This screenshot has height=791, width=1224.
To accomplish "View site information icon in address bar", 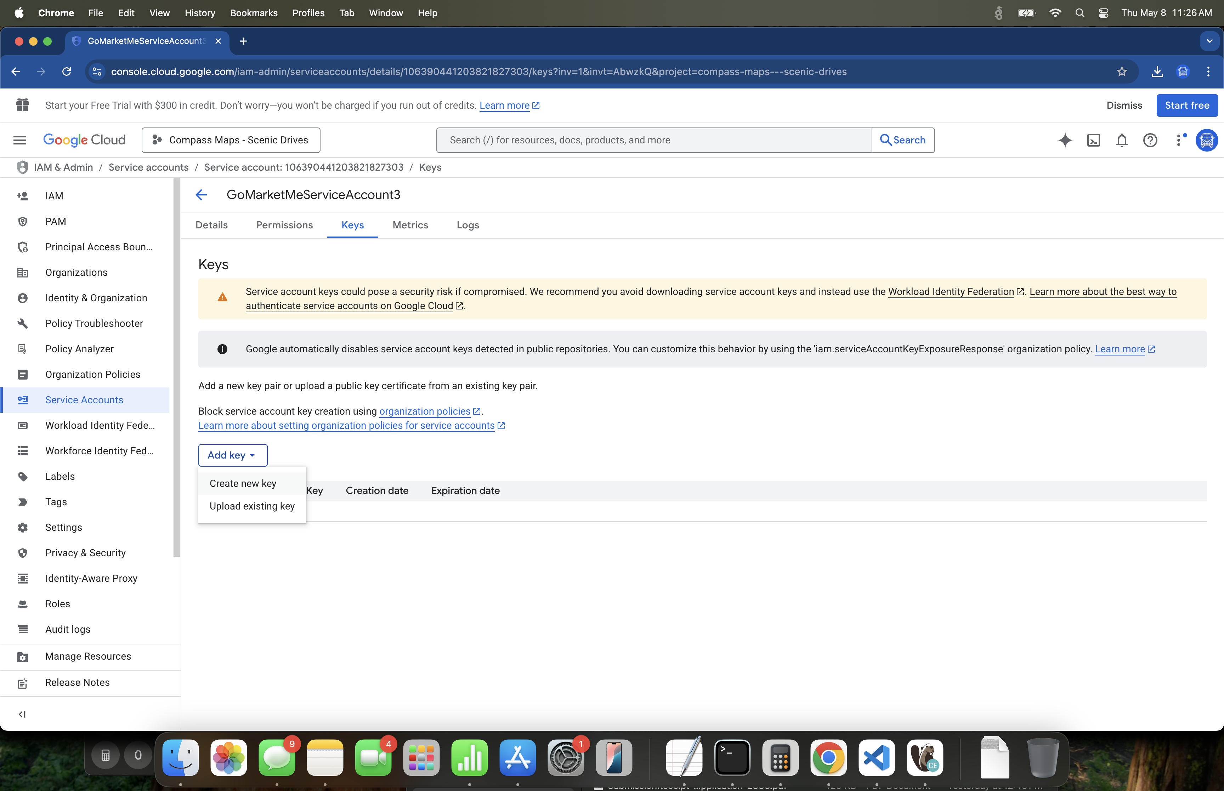I will [x=97, y=72].
